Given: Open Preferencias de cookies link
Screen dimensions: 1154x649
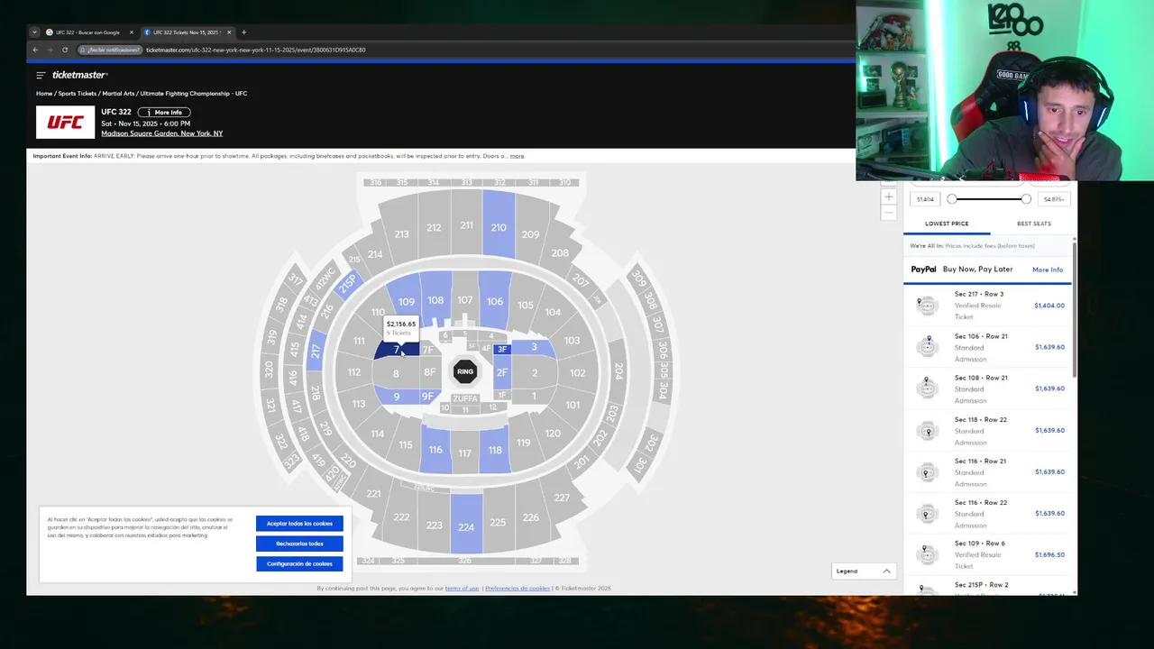Looking at the screenshot, I should click(517, 589).
